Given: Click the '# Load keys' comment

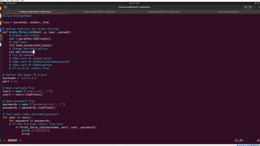Looking at the screenshot, I should (x=18, y=42).
